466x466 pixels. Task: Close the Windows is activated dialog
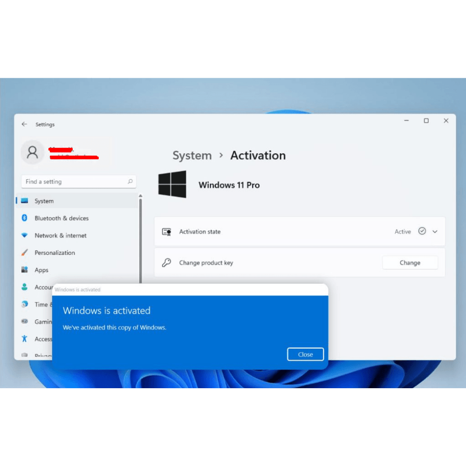305,354
